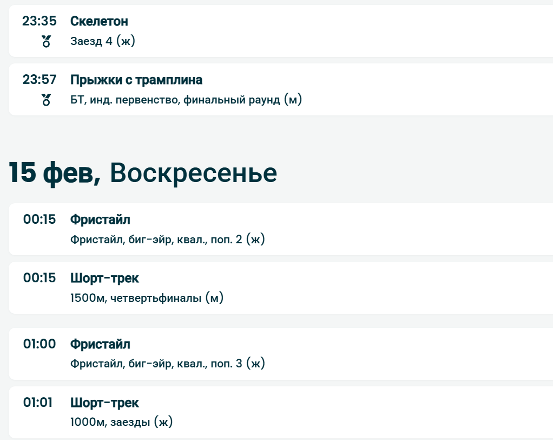Image resolution: width=553 pixels, height=440 pixels.
Task: Click the medal icon under 23:57
Action: point(46,100)
